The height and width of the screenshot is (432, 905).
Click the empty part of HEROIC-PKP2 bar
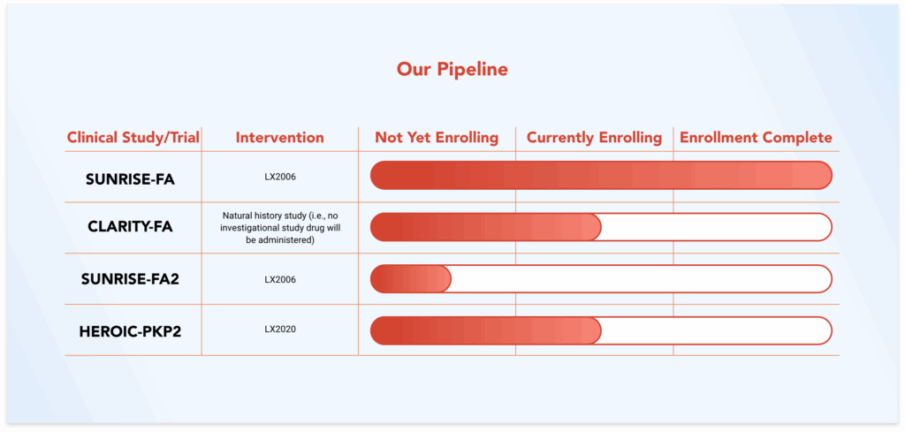click(716, 330)
